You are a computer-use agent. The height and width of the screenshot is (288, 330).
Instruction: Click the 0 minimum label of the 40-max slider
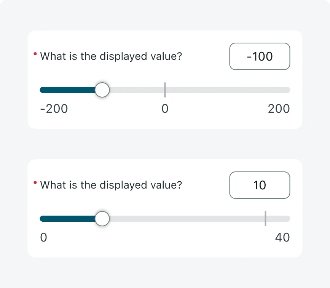[x=43, y=238]
